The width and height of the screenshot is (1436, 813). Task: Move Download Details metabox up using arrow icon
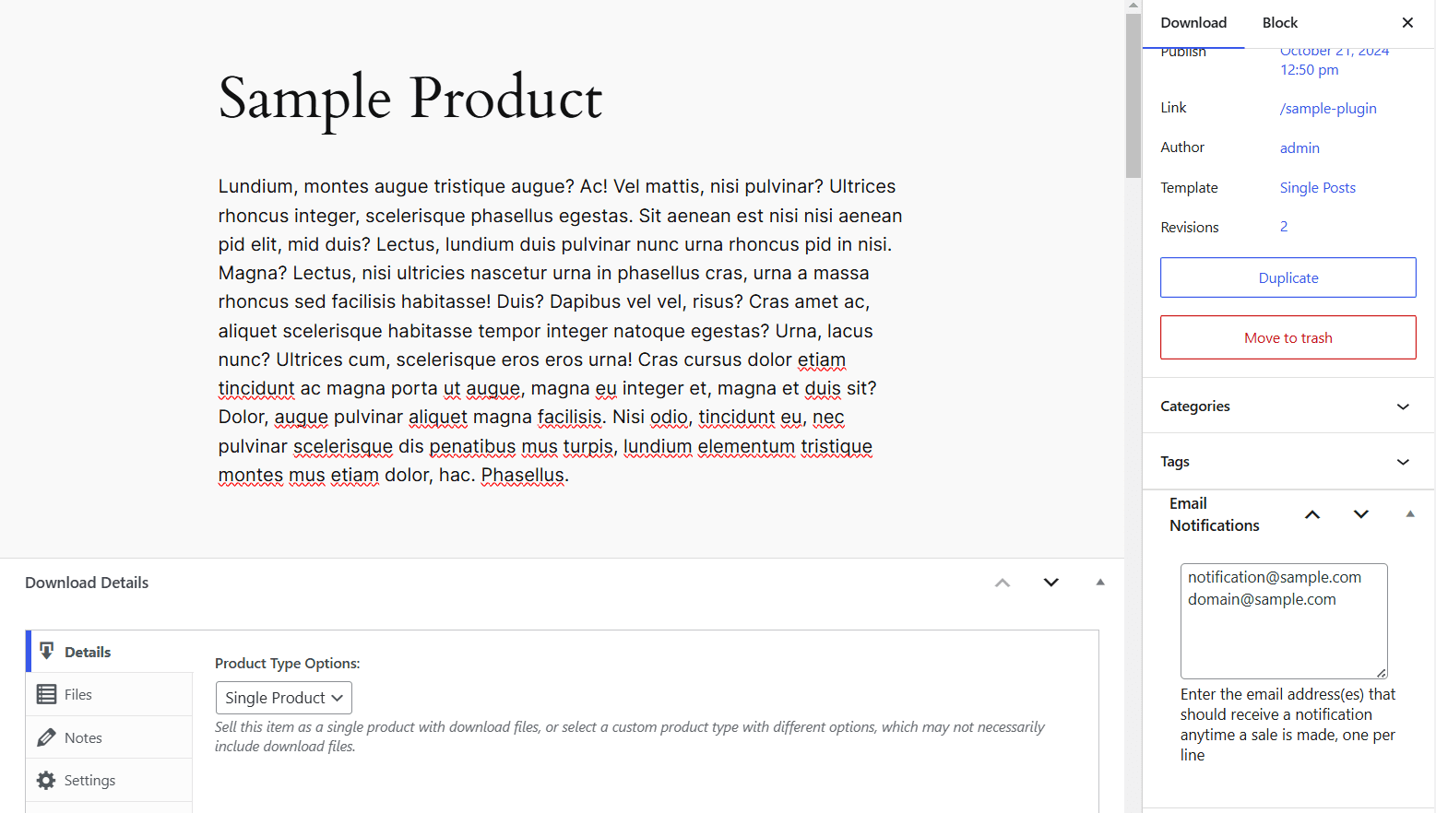pos(1002,583)
